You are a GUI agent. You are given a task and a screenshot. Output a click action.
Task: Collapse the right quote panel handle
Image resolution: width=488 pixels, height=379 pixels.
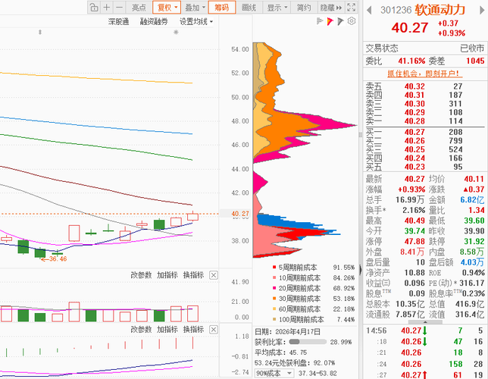click(x=361, y=270)
